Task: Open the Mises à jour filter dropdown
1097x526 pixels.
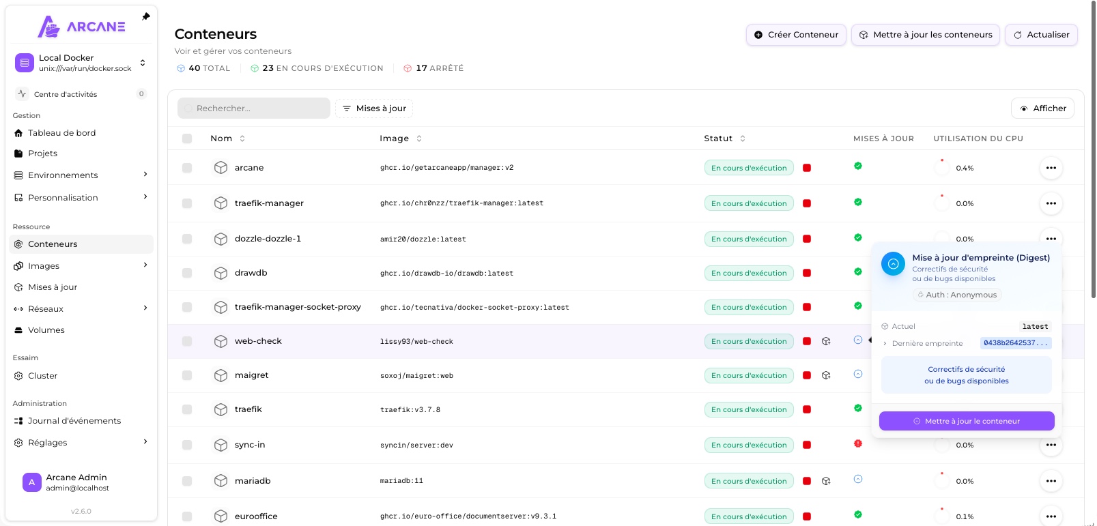Action: pos(374,108)
